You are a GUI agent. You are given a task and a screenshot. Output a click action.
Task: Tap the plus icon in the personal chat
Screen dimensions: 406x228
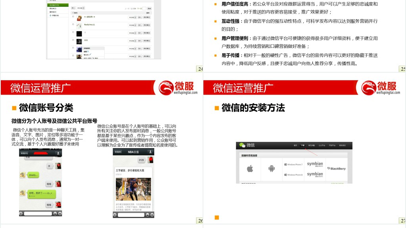click(60, 213)
